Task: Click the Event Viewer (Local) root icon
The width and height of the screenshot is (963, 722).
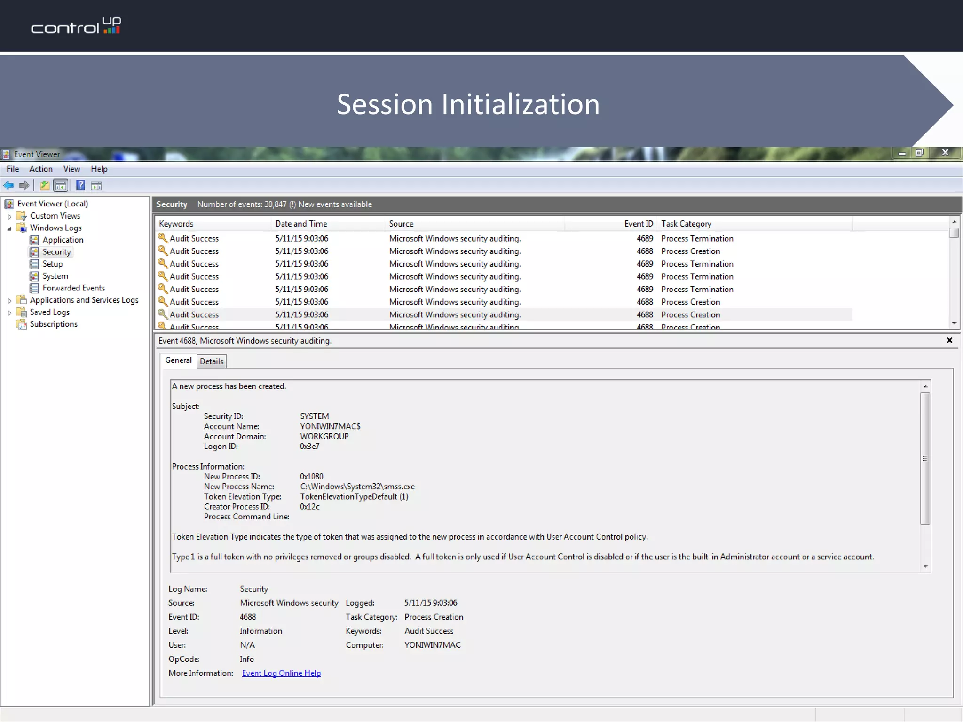Action: (9, 204)
